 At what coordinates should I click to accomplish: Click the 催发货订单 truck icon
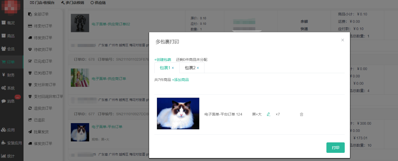coord(30,143)
